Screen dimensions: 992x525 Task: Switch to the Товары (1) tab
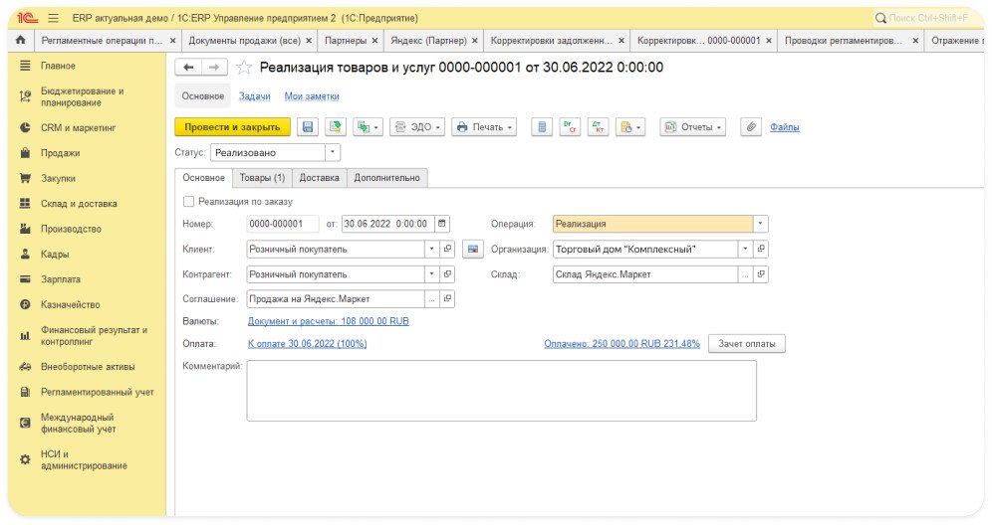tap(262, 178)
